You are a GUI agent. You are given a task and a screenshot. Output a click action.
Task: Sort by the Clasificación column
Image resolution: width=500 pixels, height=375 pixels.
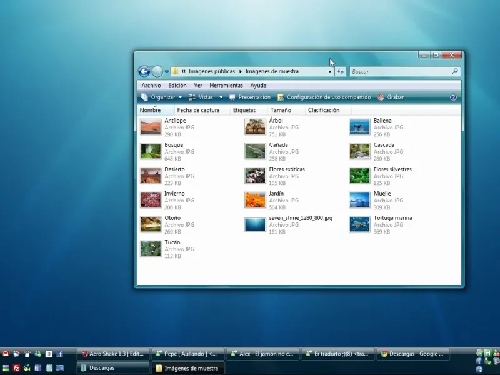[329, 110]
